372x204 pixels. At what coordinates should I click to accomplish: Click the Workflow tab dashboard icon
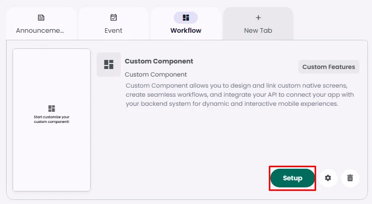pos(186,18)
